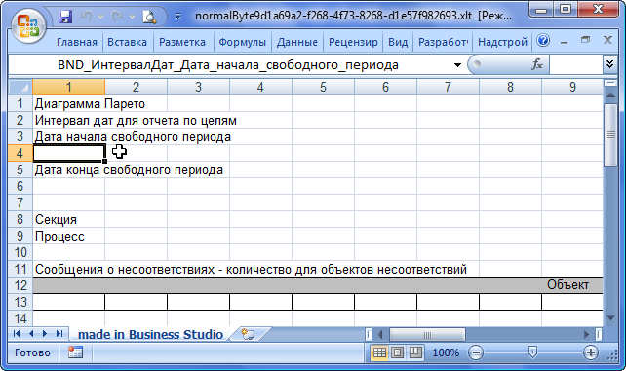
Task: Click the vertical scroll up arrow
Action: coord(610,95)
